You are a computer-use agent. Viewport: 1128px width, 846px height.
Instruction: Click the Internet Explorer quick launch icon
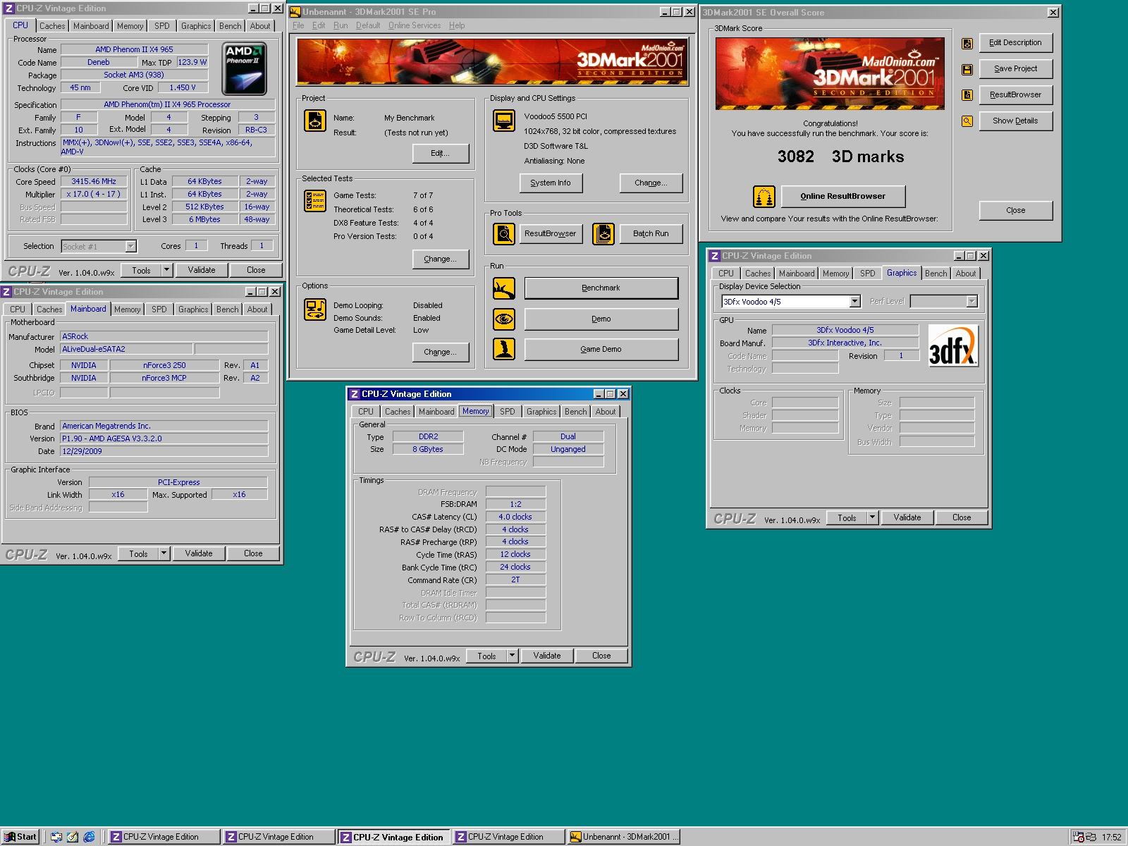pos(90,837)
